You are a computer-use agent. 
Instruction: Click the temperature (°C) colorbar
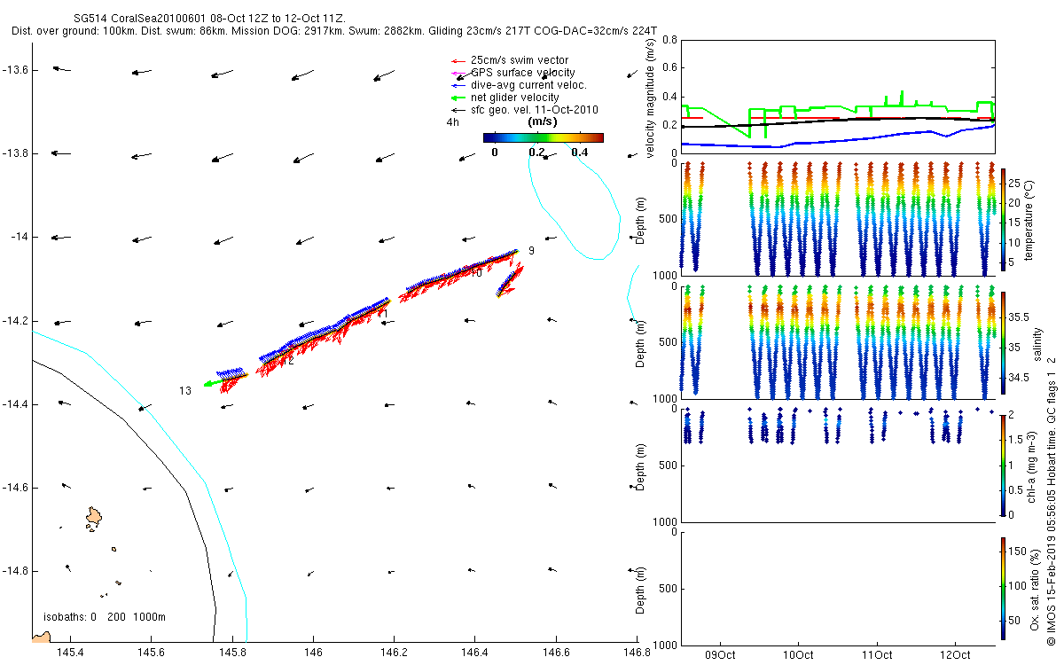coord(1003,218)
